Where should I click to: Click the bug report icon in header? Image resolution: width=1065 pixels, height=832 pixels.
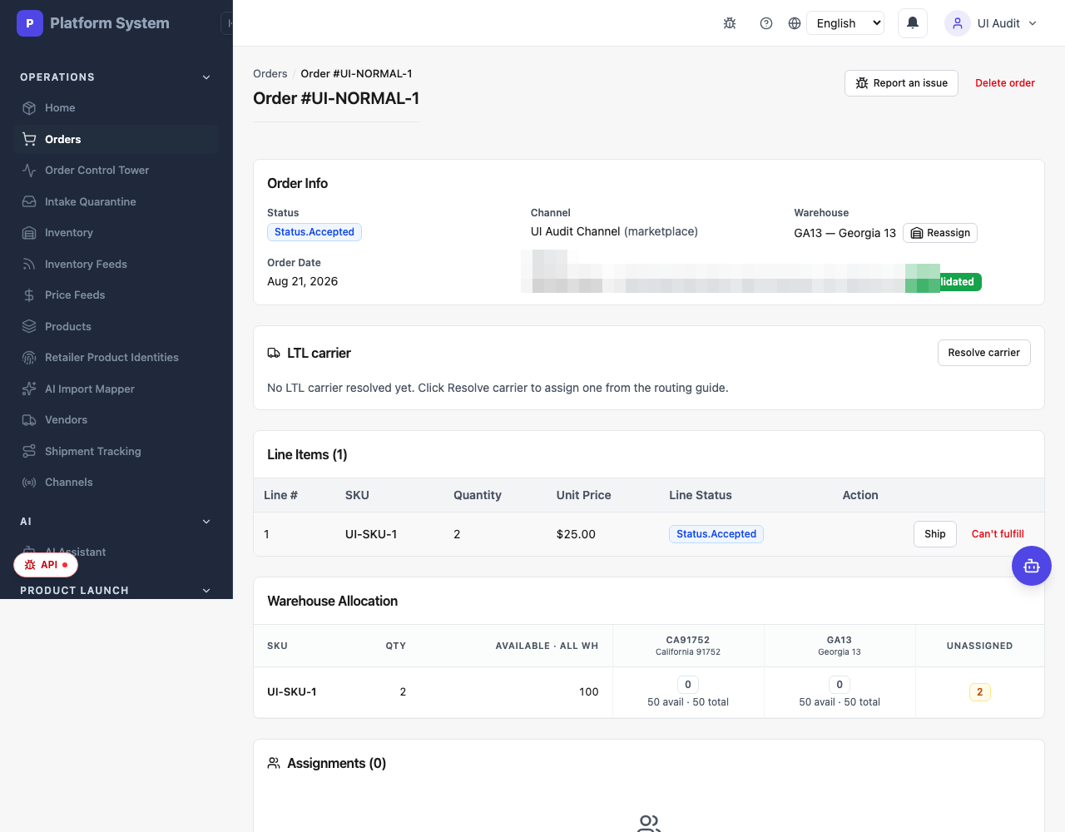coord(730,23)
